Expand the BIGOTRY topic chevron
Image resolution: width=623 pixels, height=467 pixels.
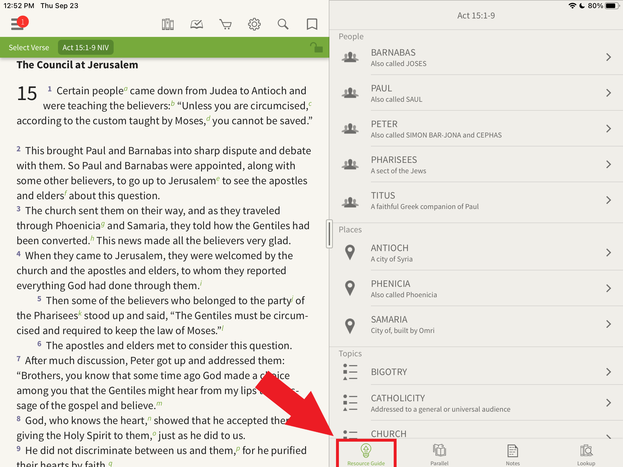coord(609,372)
